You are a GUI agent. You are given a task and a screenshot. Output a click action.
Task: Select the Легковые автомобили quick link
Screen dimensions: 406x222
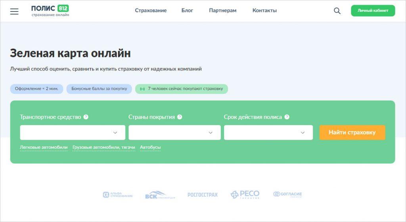[44, 147]
